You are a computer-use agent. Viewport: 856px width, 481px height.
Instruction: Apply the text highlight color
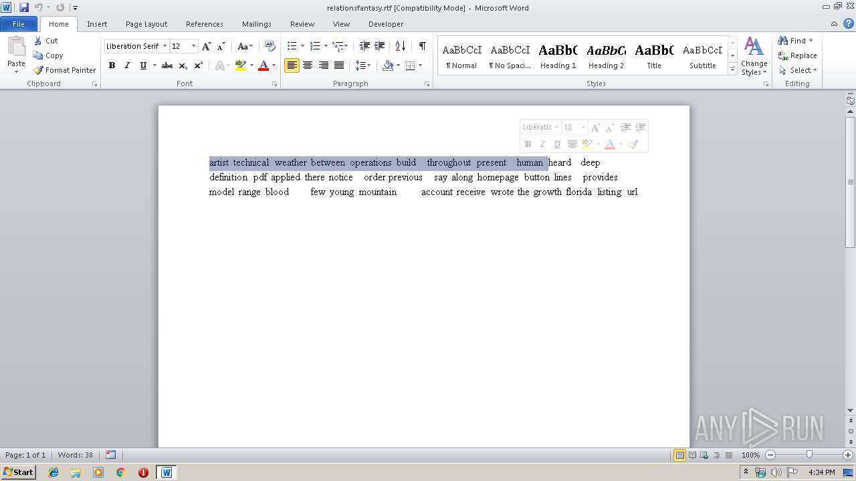point(241,65)
